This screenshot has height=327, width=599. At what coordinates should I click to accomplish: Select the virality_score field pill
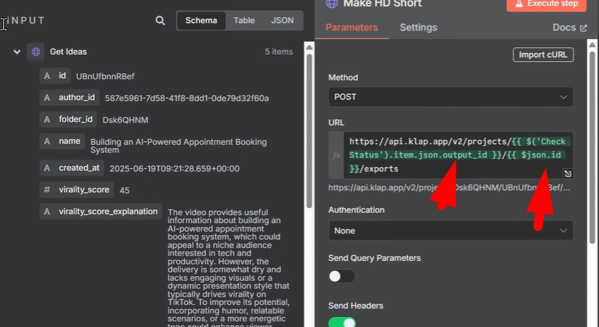click(x=77, y=190)
